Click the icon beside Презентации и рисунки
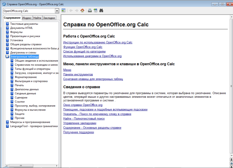This screenshot has width=233, height=168. click(x=7, y=36)
